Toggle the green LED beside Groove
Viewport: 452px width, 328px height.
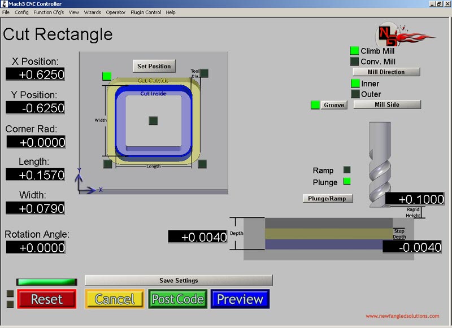point(315,105)
